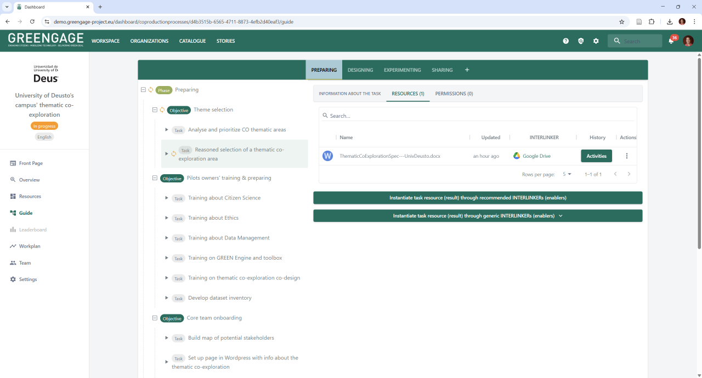Click the Google Drive icon in INTERLINKER column
The width and height of the screenshot is (702, 378).
click(517, 156)
